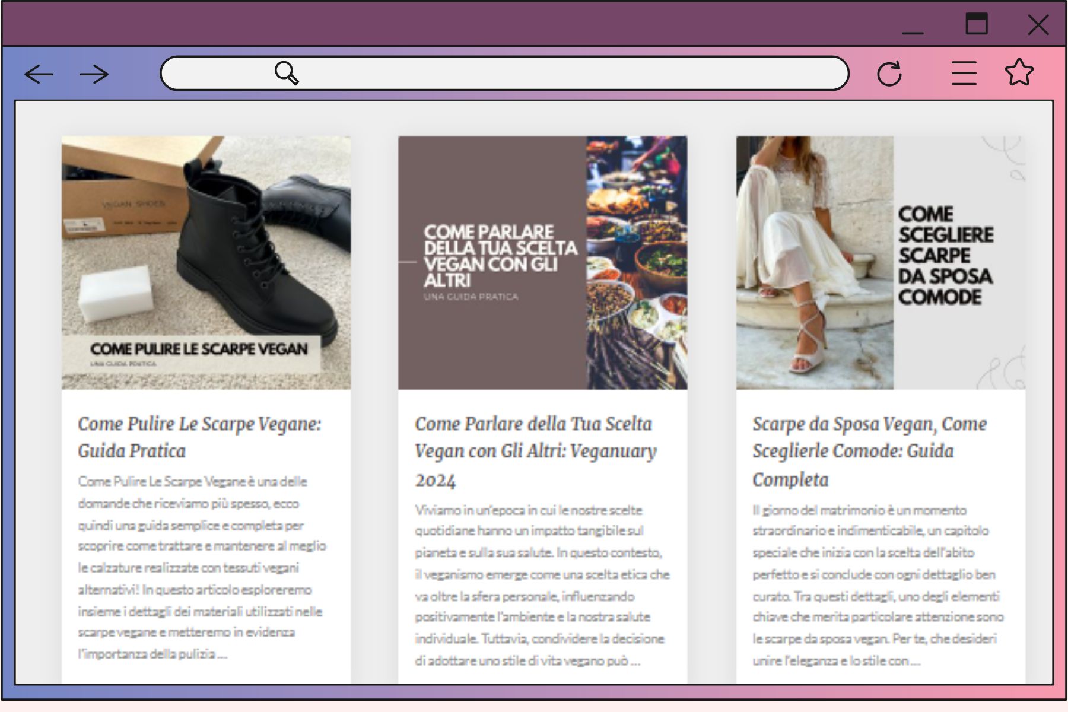The height and width of the screenshot is (712, 1068).
Task: Reload the page with the refresh icon
Action: click(x=889, y=74)
